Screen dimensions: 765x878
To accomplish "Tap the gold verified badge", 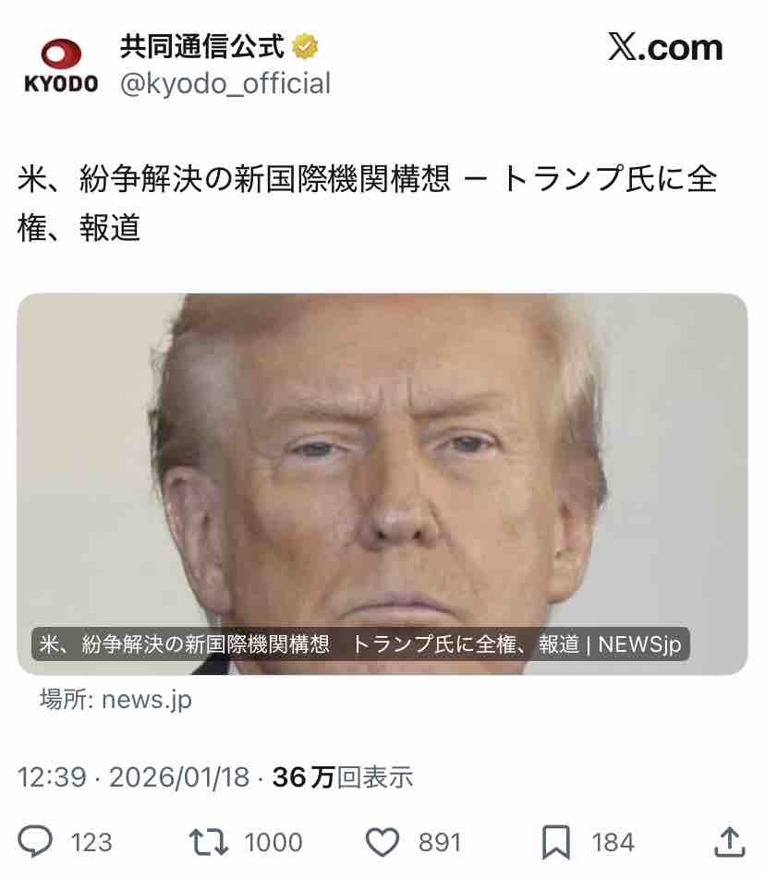I will (305, 46).
